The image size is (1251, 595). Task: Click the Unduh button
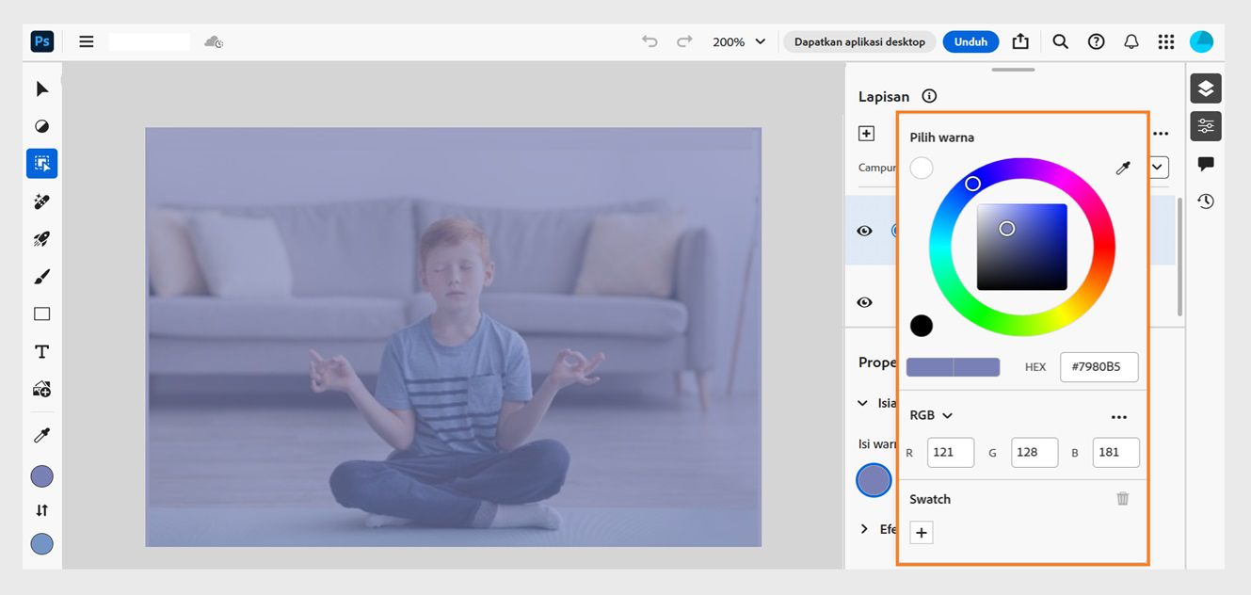pos(970,41)
